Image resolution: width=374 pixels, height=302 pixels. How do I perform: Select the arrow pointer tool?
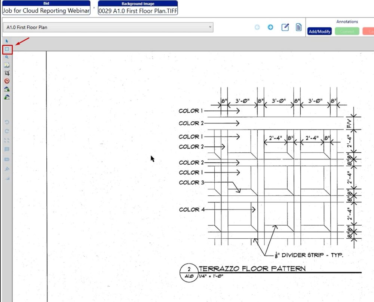tap(7, 41)
